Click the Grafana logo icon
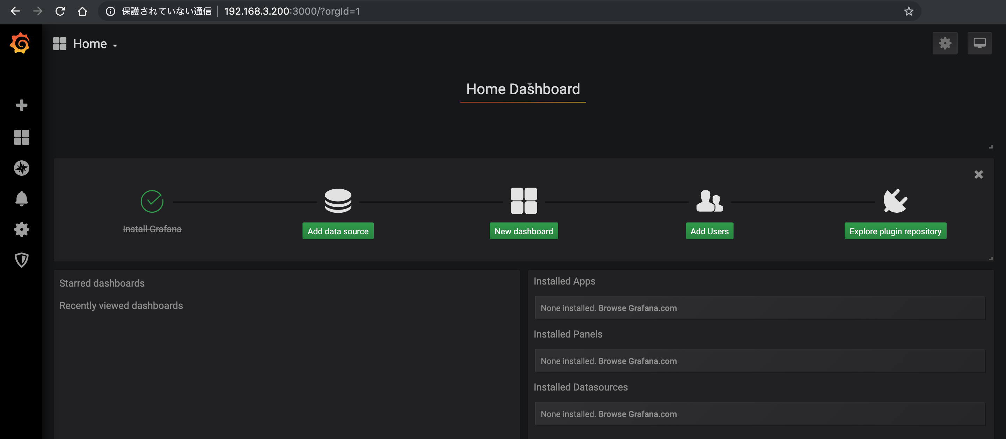1006x439 pixels. point(20,43)
